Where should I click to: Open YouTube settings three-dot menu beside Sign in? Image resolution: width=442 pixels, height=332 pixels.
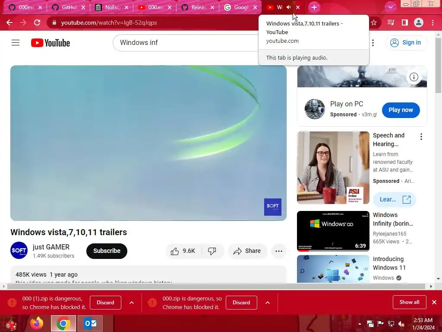(x=373, y=43)
